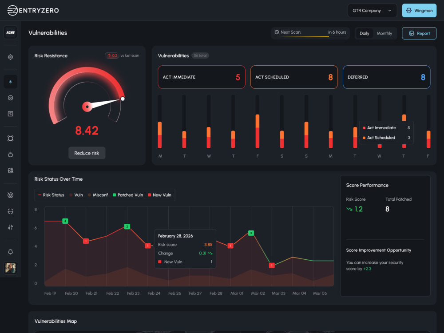
Task: Click Act Scheduled entry in bar tooltip
Action: (x=386, y=138)
